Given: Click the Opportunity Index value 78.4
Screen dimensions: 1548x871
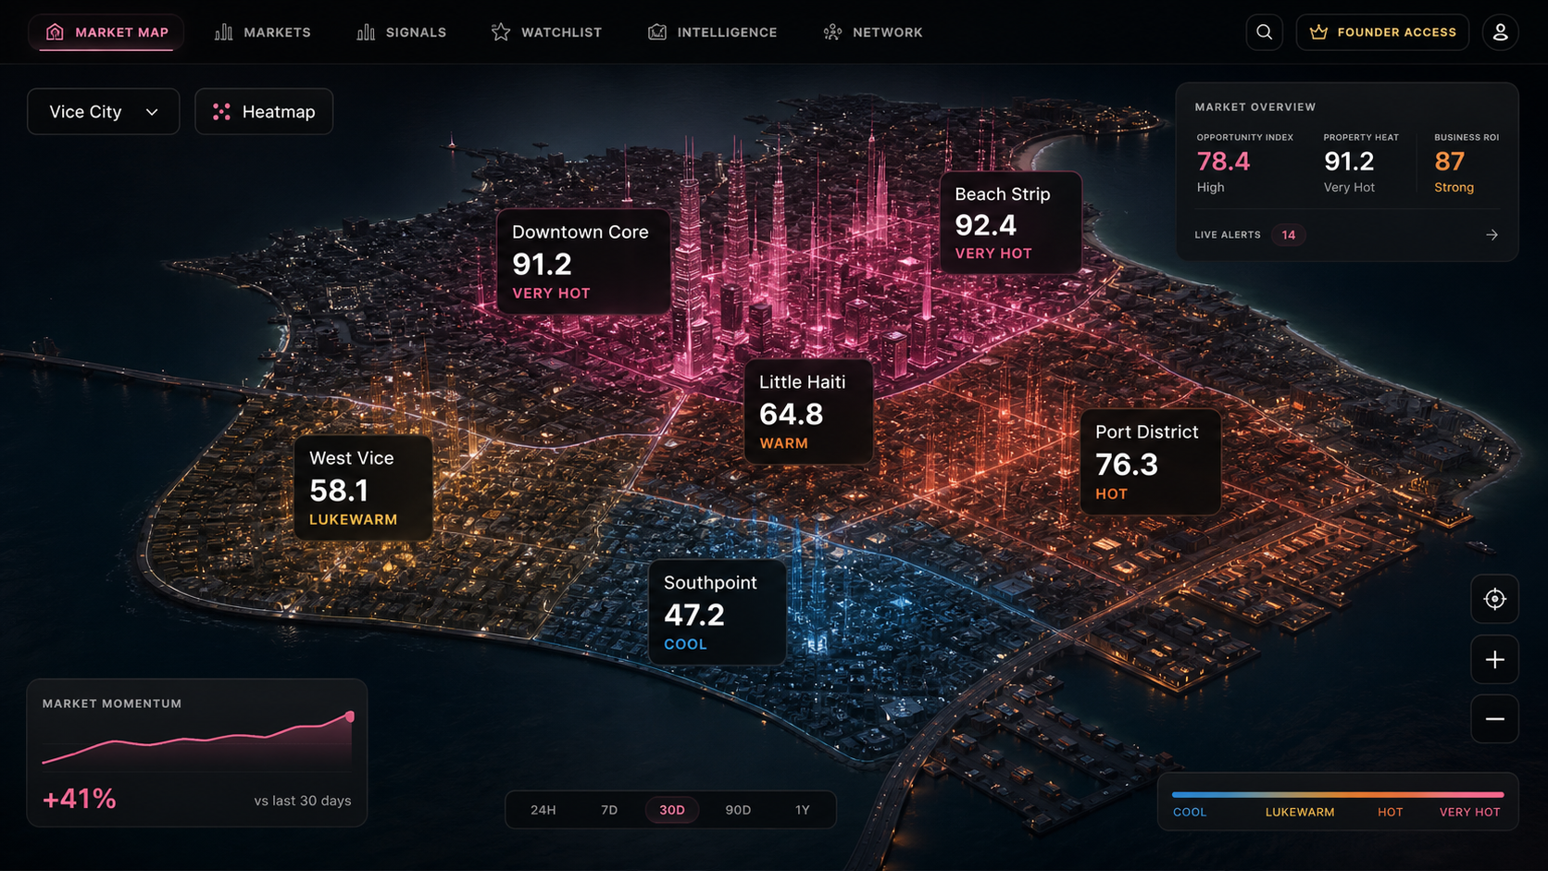Looking at the screenshot, I should (1223, 162).
